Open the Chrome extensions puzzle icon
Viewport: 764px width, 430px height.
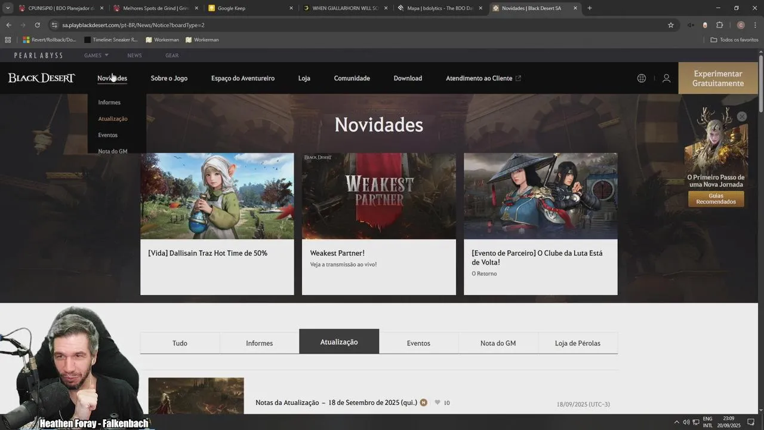click(719, 25)
